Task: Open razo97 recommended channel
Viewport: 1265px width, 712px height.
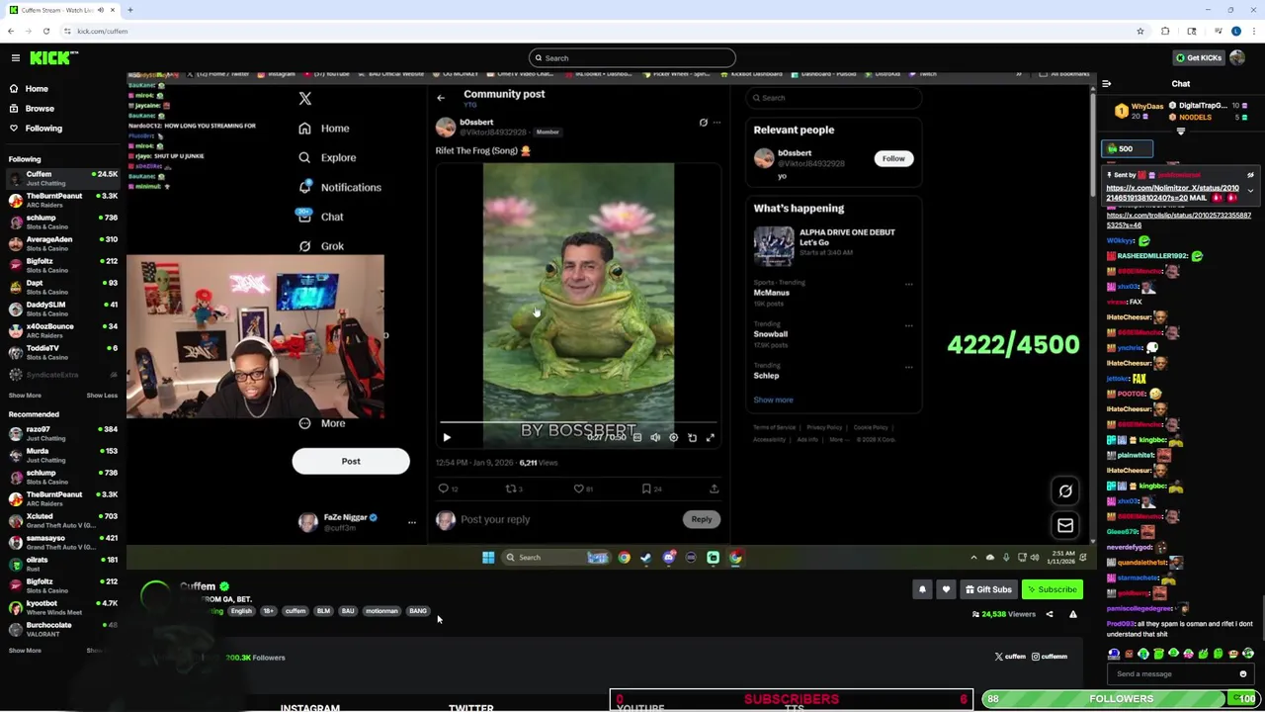Action: pos(61,433)
